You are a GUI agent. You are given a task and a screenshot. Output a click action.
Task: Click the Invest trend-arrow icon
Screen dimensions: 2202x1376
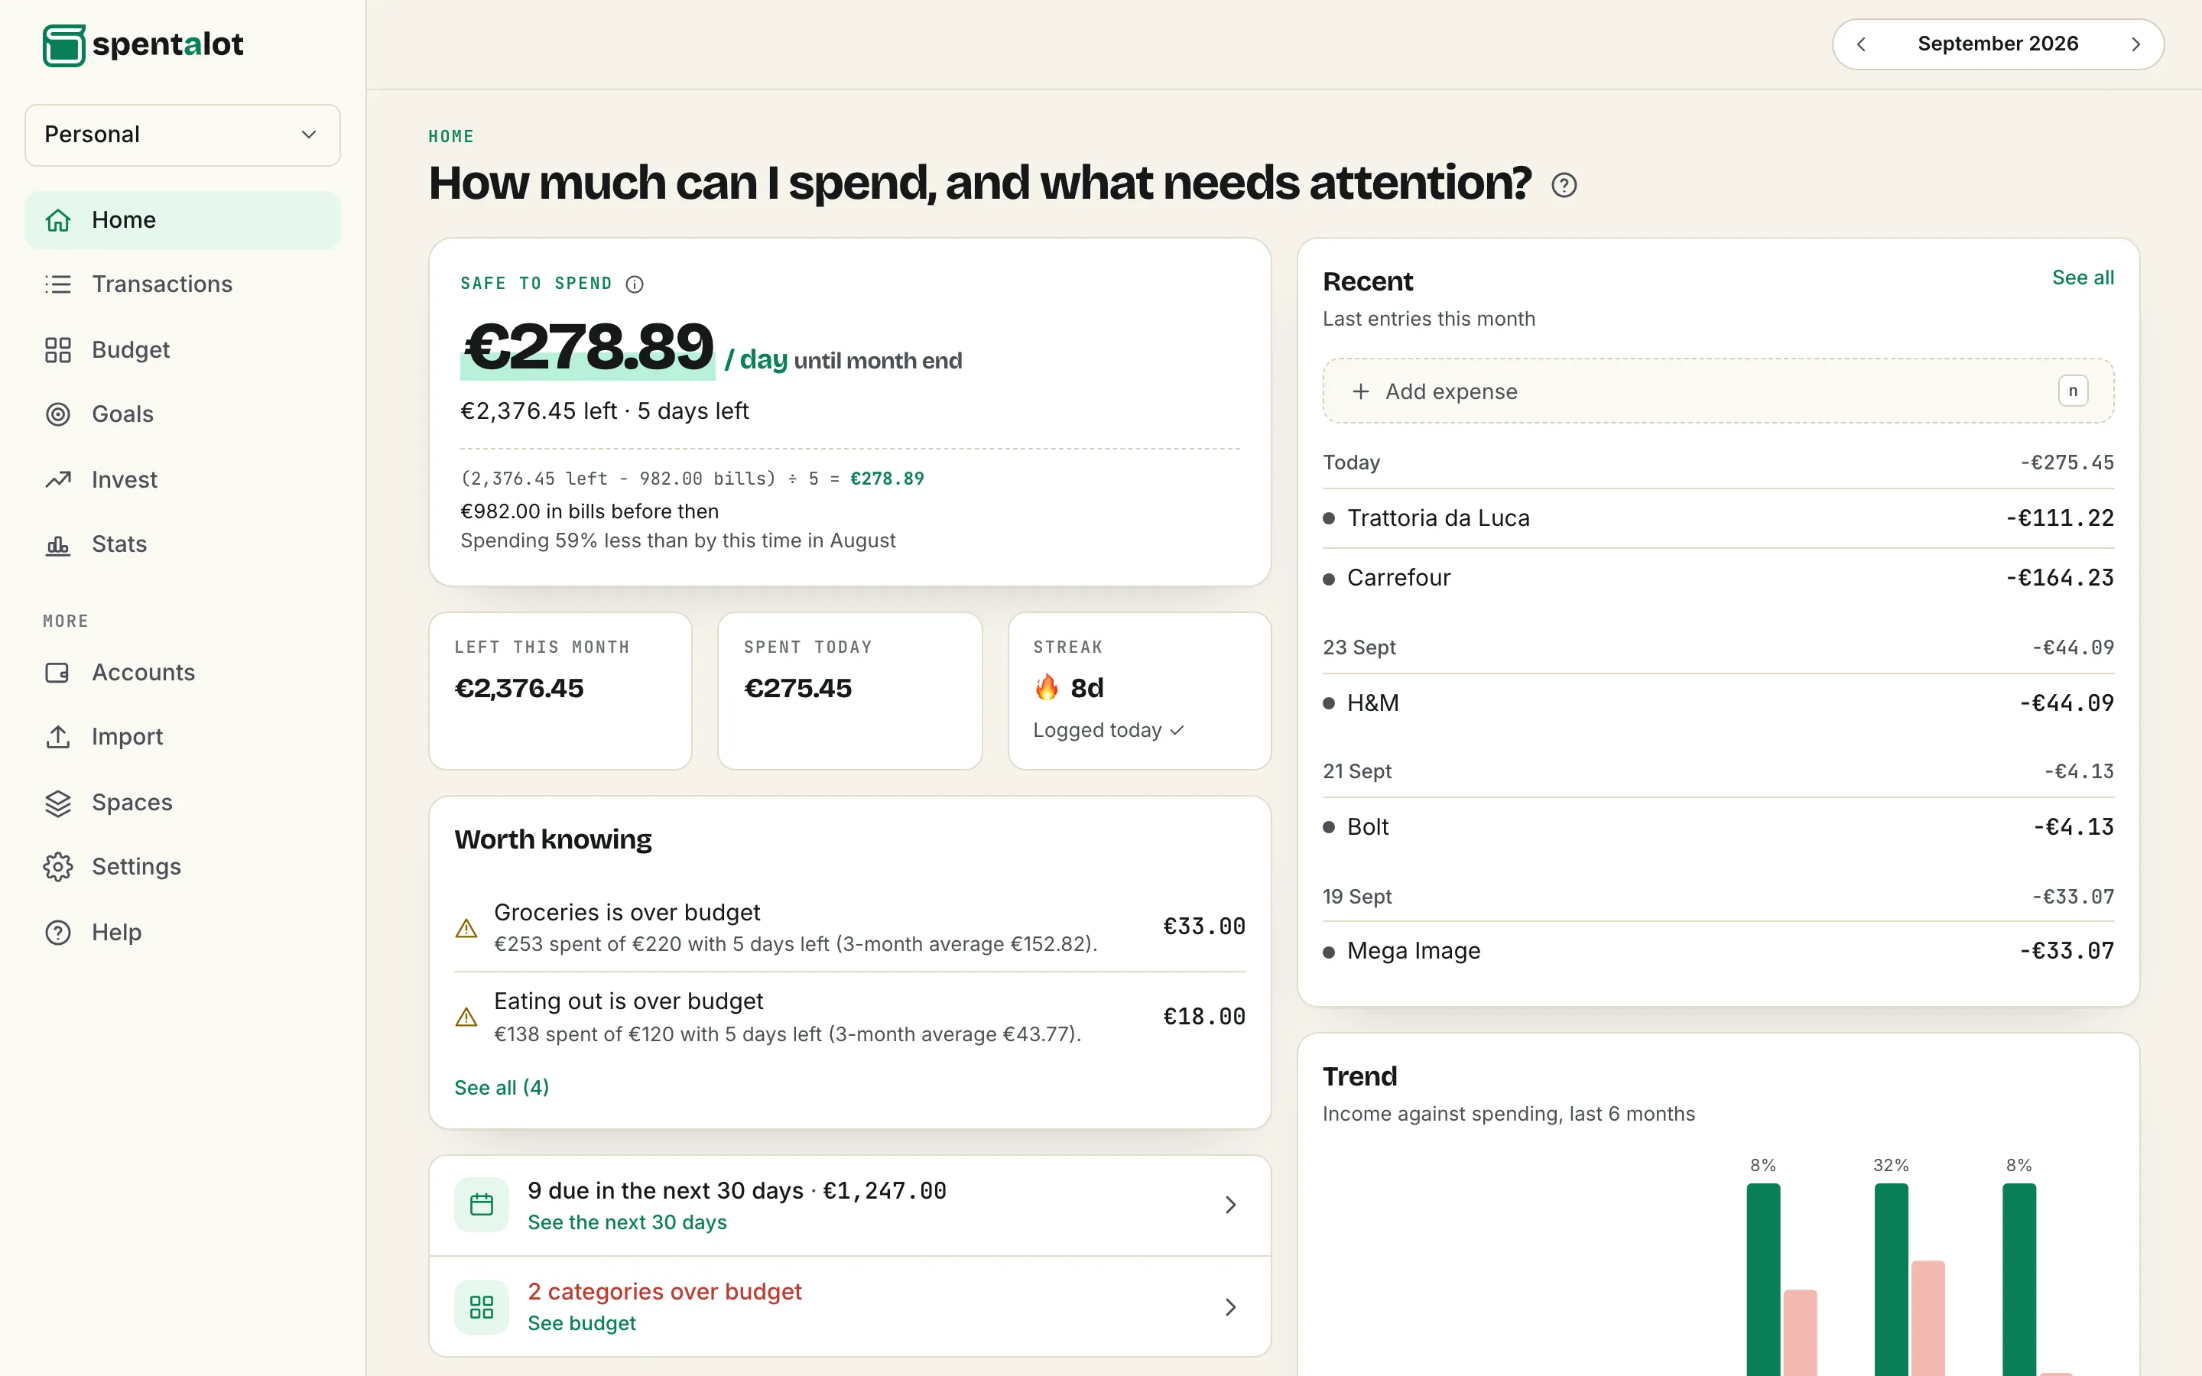click(x=58, y=479)
